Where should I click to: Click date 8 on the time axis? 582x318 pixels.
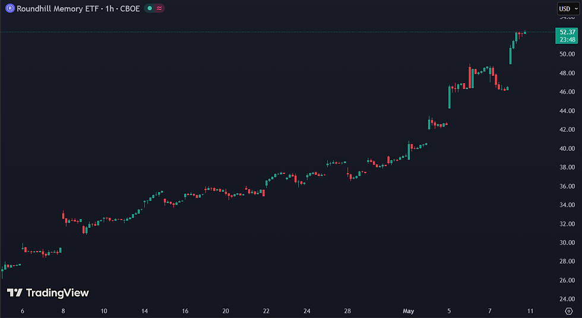pos(63,311)
